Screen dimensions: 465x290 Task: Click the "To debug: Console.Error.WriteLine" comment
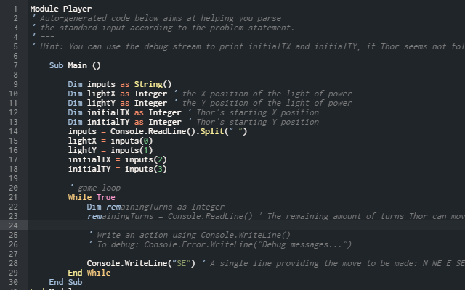(x=219, y=244)
